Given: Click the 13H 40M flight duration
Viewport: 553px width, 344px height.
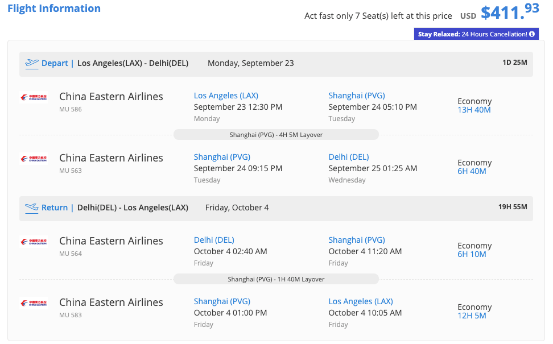Looking at the screenshot, I should (x=474, y=110).
